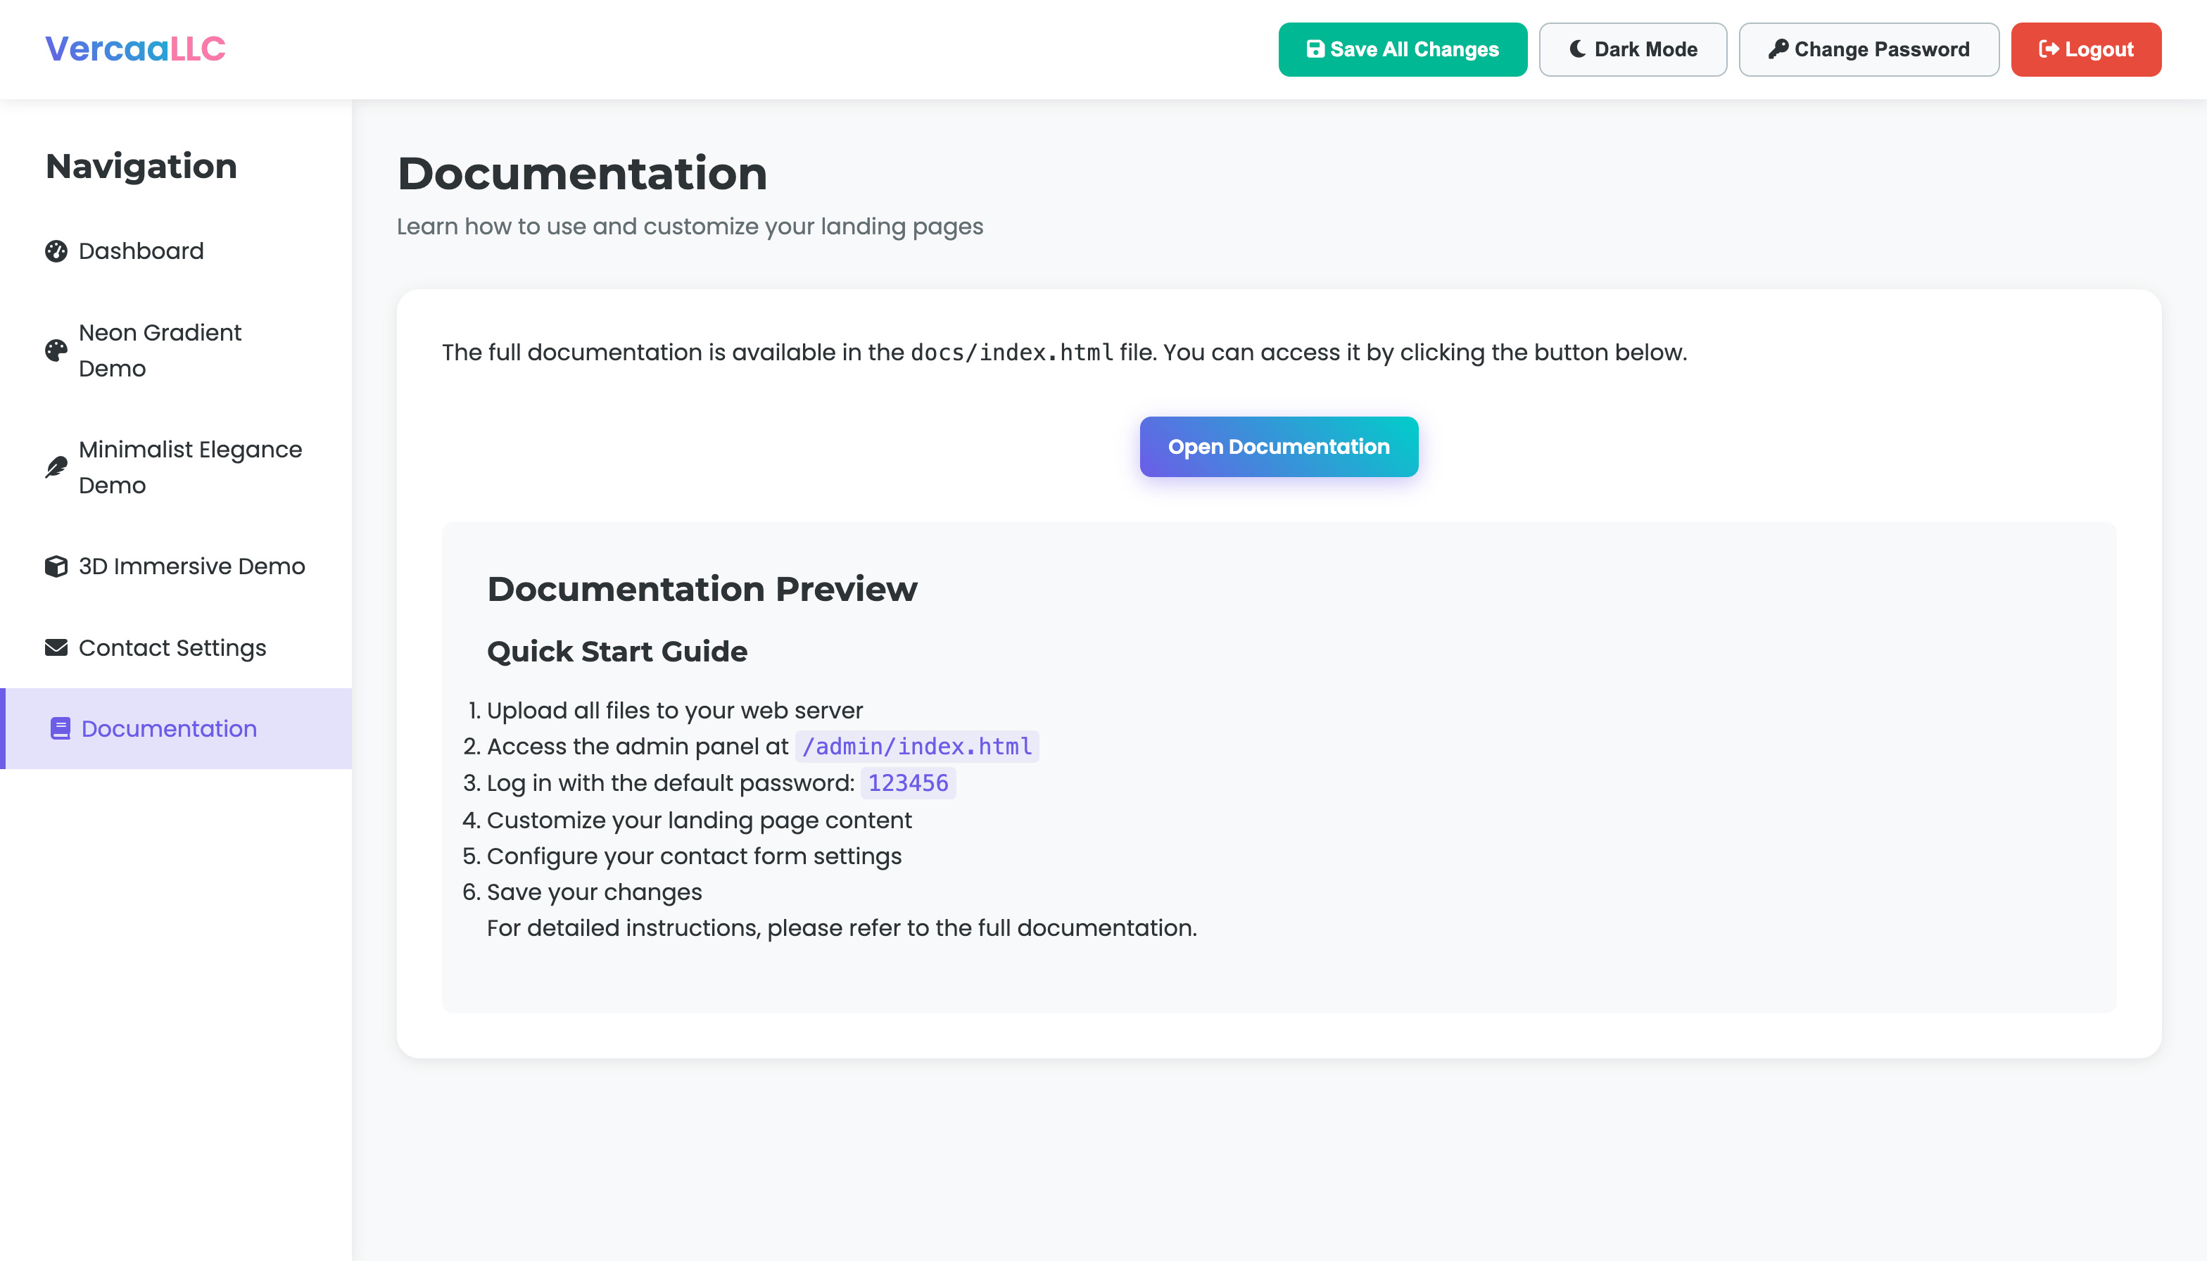Click the Logout button

tap(2086, 49)
